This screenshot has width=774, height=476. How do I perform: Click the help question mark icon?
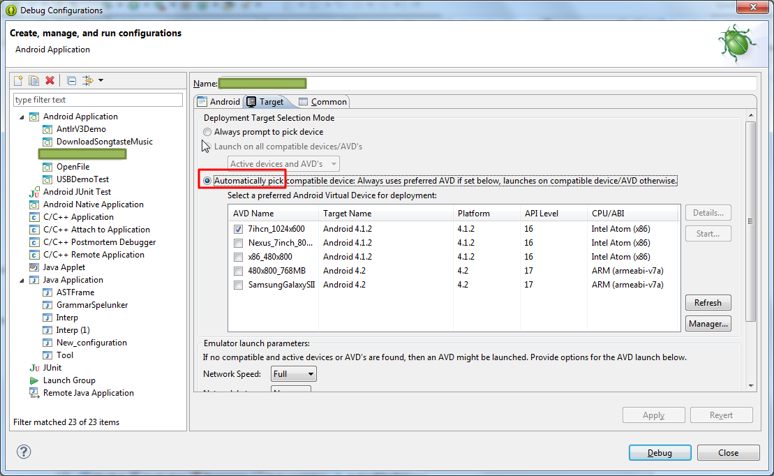[24, 452]
